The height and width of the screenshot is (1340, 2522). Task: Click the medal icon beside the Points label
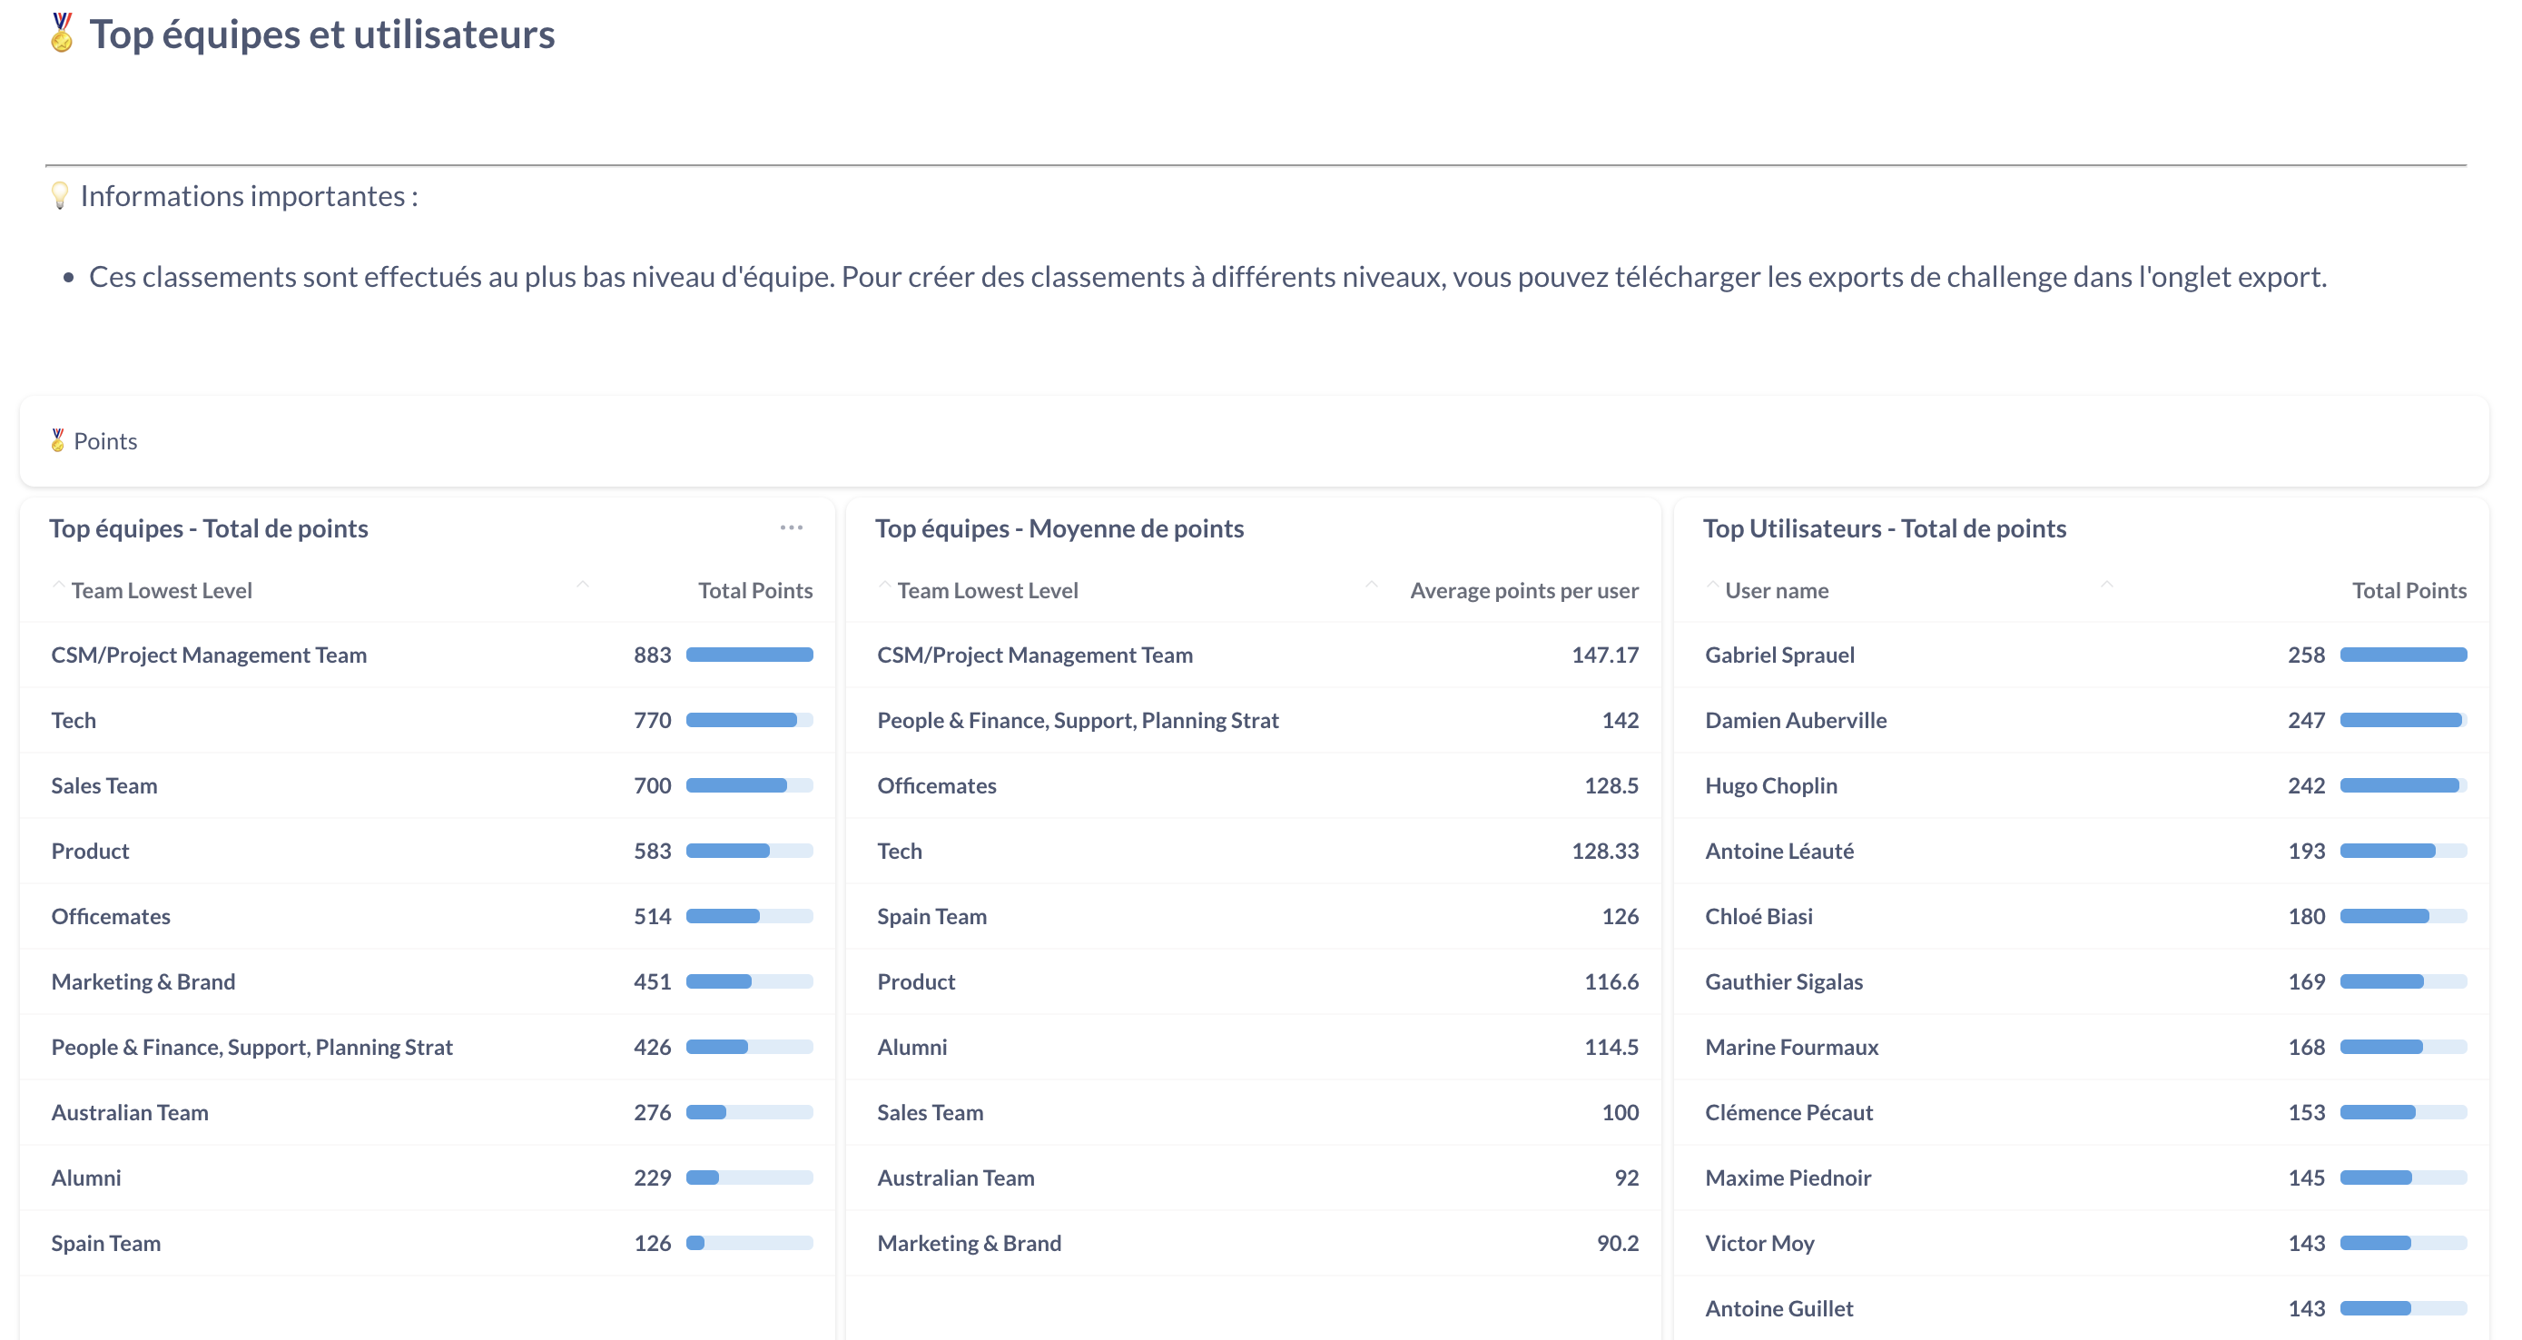tap(58, 440)
